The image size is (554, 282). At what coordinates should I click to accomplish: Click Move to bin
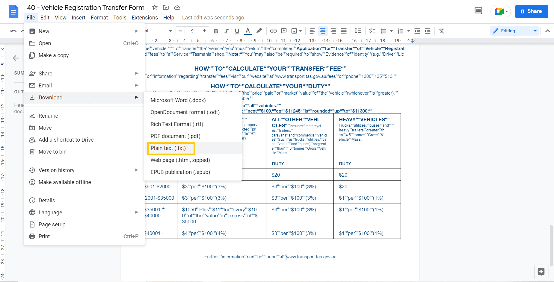click(84, 151)
